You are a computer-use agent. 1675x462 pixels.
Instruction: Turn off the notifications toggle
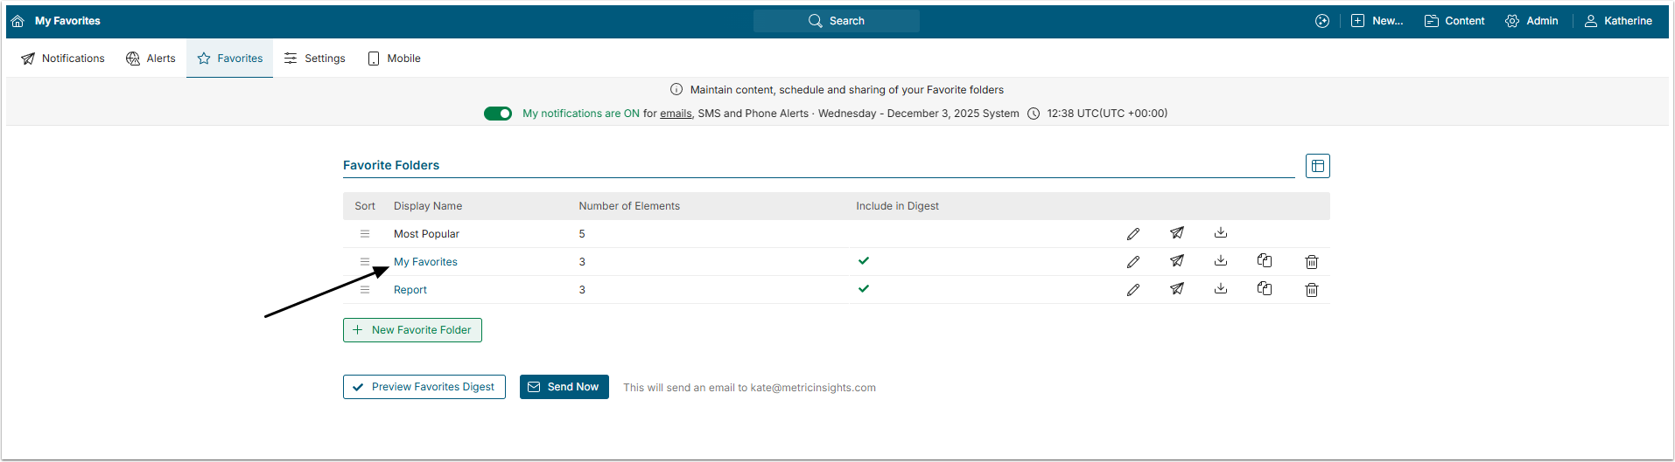coord(498,114)
